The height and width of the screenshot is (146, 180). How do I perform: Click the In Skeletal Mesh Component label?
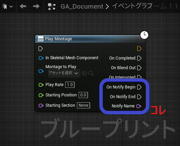click(72, 58)
